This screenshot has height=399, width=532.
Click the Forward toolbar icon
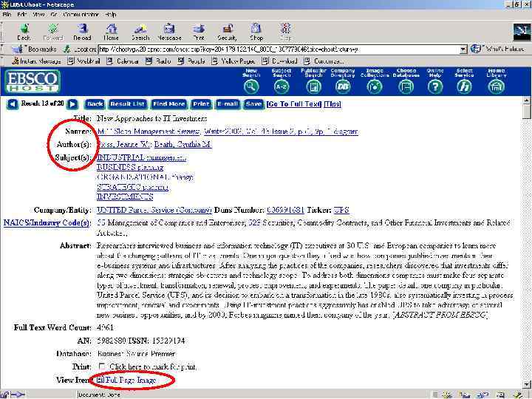[x=53, y=31]
